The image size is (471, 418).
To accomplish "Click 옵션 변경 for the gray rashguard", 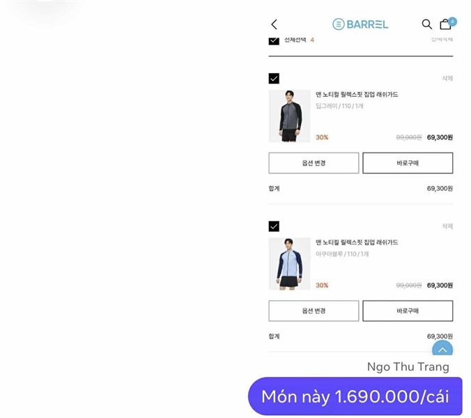I will pyautogui.click(x=314, y=163).
